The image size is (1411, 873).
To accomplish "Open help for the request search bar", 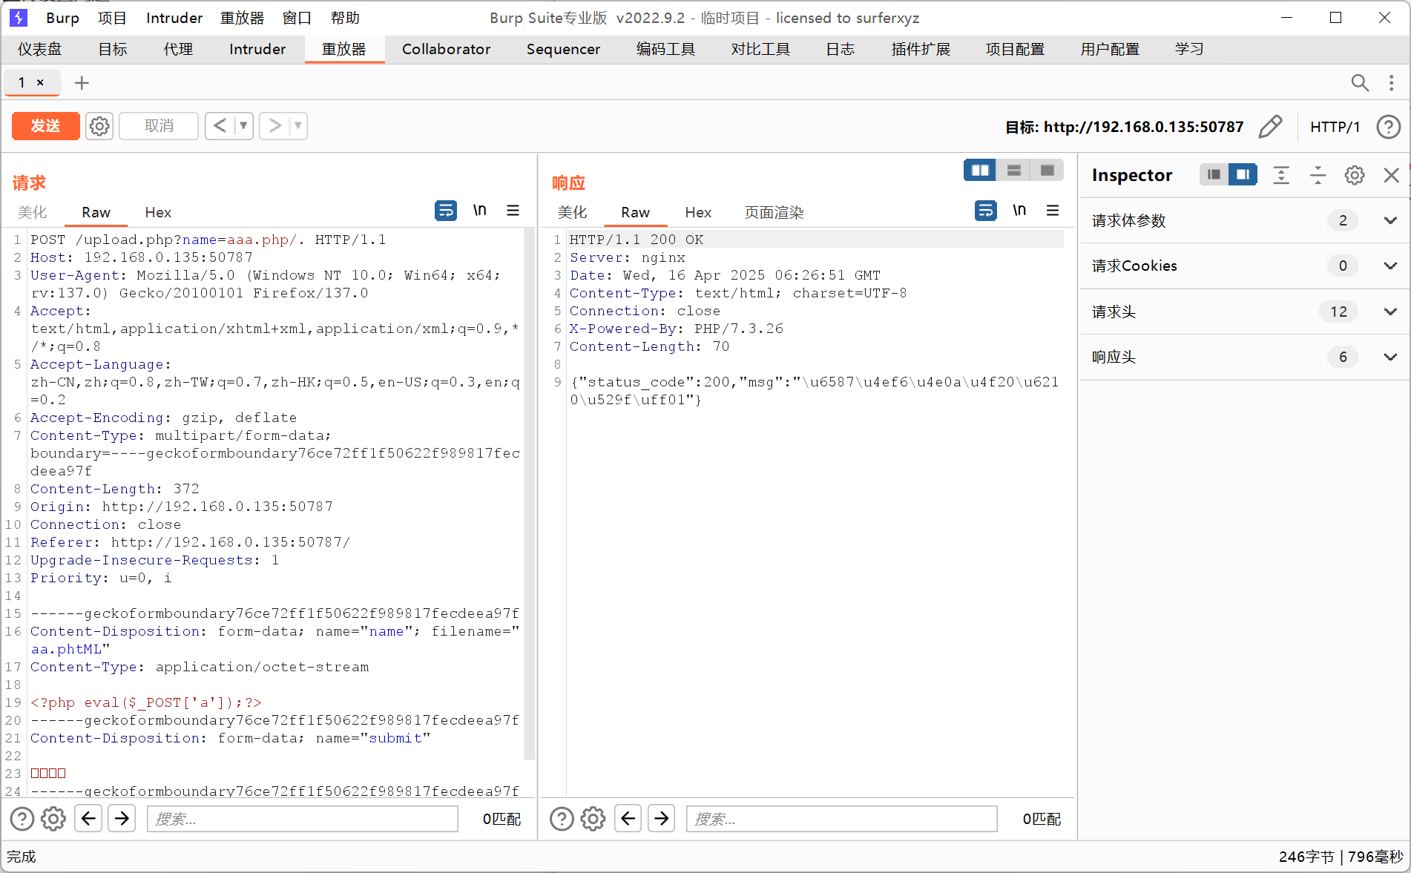I will [x=22, y=819].
